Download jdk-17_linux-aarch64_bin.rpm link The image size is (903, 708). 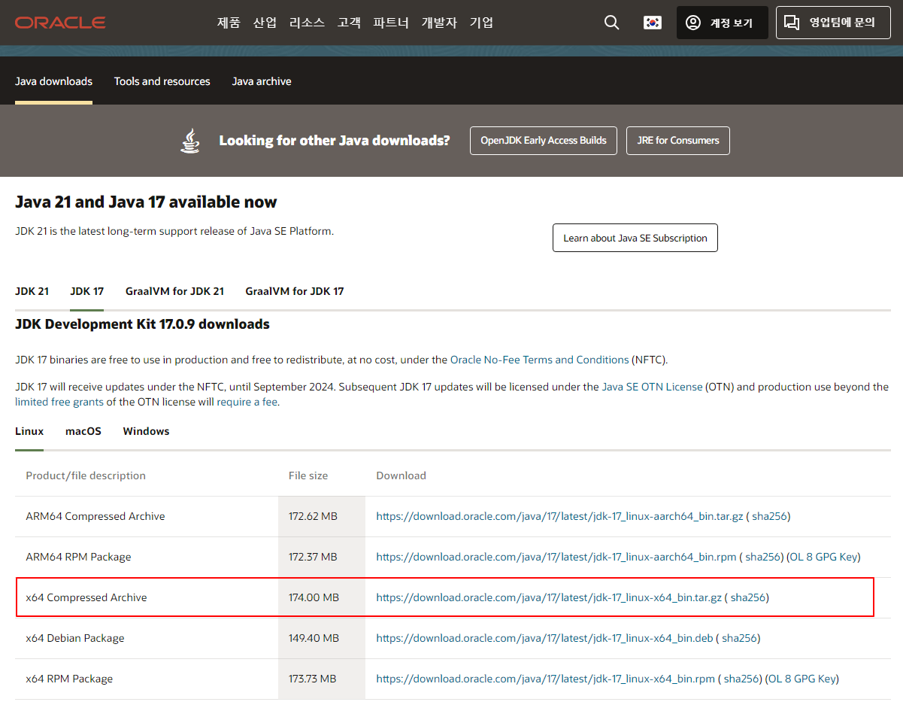(x=556, y=557)
